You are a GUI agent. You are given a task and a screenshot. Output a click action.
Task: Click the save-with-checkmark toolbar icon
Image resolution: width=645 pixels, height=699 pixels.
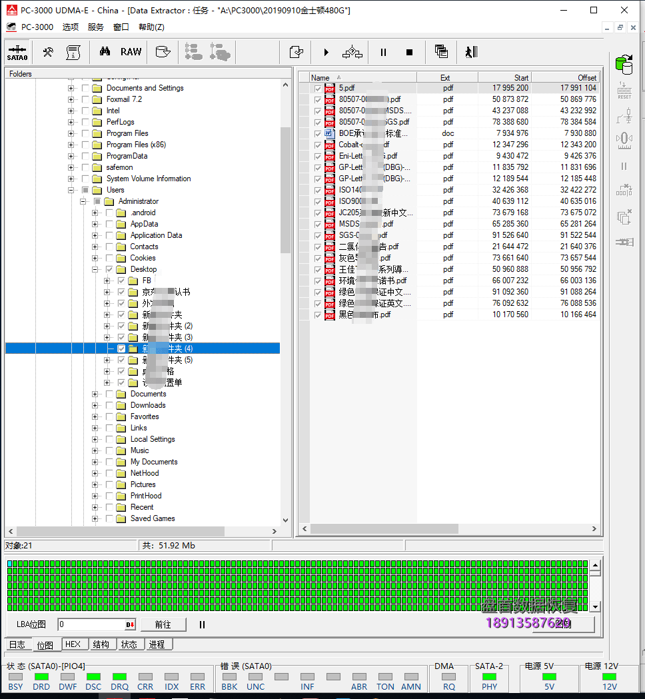pyautogui.click(x=297, y=52)
